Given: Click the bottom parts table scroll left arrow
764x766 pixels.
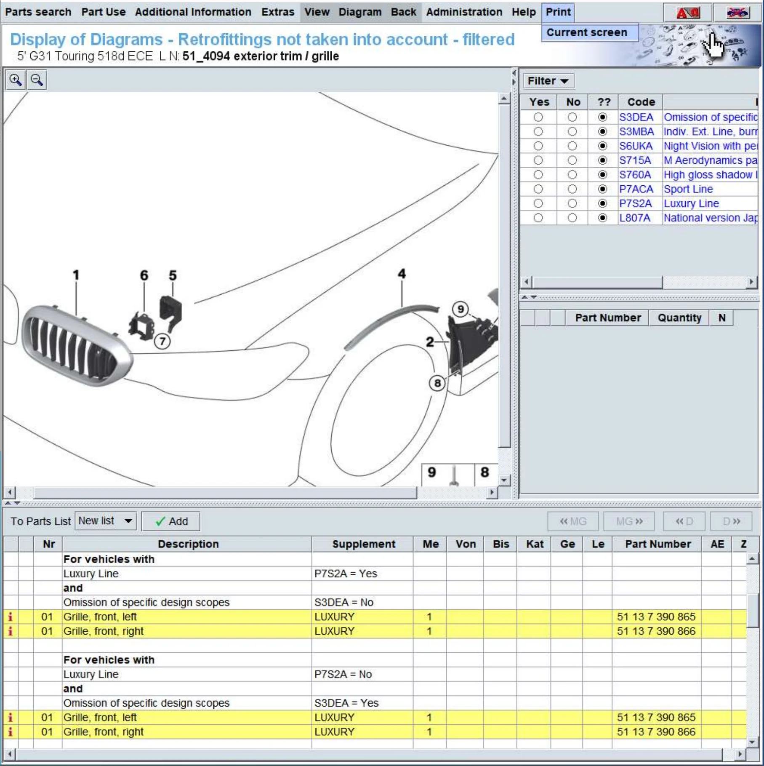Looking at the screenshot, I should tap(9, 754).
